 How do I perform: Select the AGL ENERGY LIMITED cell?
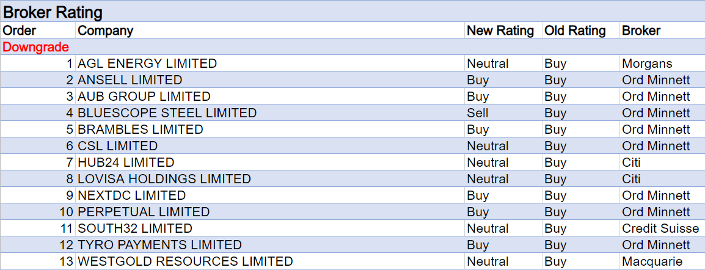click(x=147, y=64)
